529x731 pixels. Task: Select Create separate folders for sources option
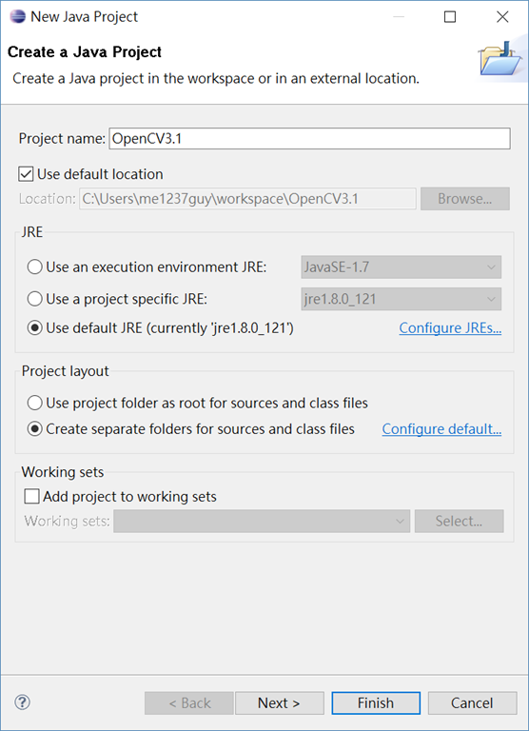click(x=34, y=429)
